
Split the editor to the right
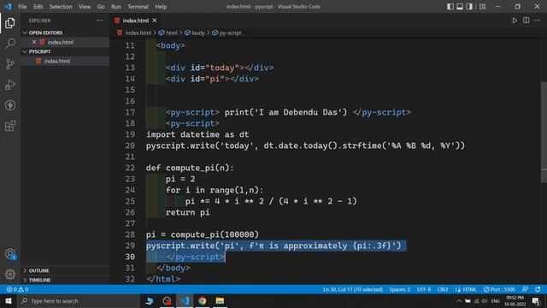(526, 21)
